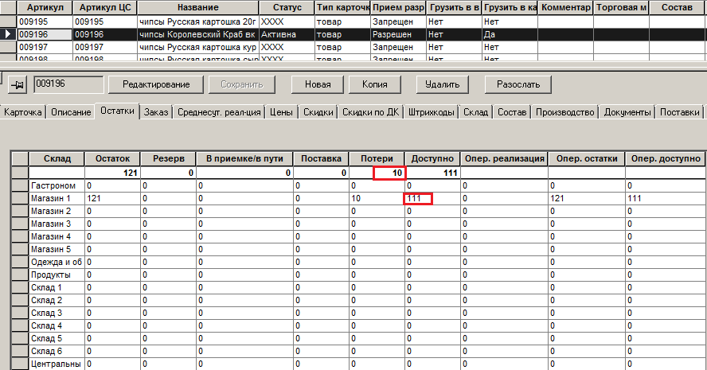The height and width of the screenshot is (370, 707).
Task: Open the Скидки tab
Action: [318, 112]
